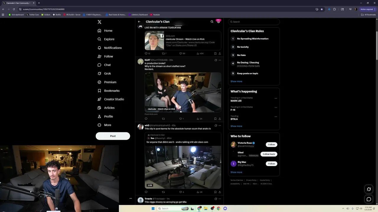Search within Clavicular's Clan community
Screen dimensions: 378x212
(212, 21)
